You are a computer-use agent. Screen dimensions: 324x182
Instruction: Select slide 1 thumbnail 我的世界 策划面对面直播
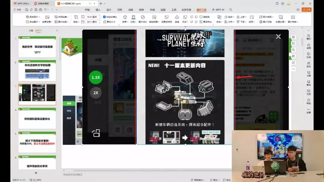coord(37,47)
